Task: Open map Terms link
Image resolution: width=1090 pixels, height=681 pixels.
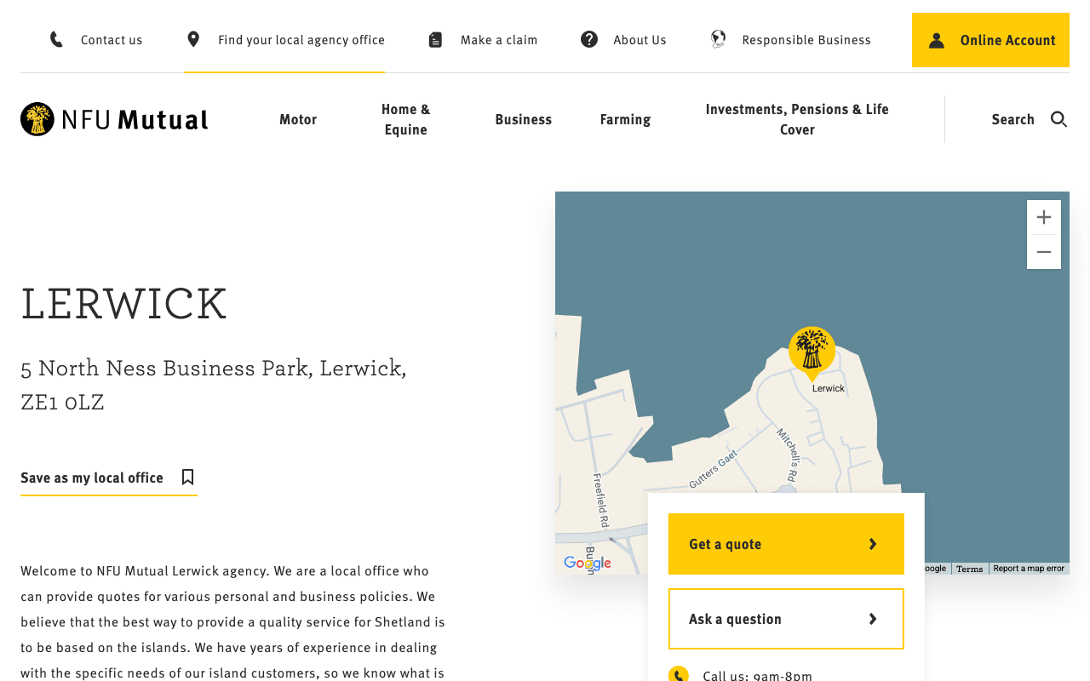Action: pos(969,569)
